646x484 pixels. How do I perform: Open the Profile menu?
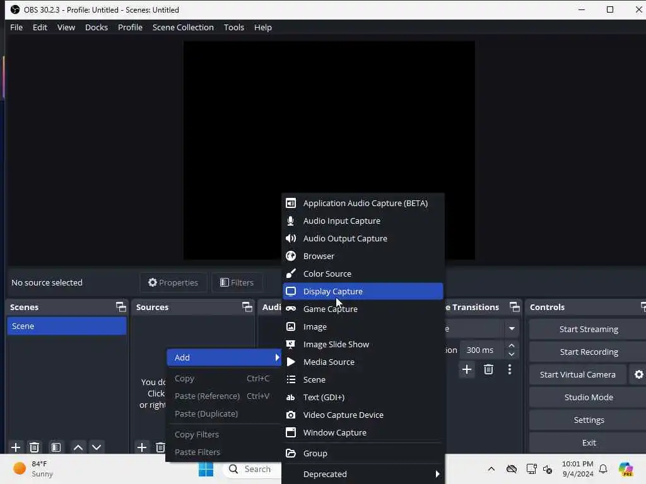click(130, 27)
